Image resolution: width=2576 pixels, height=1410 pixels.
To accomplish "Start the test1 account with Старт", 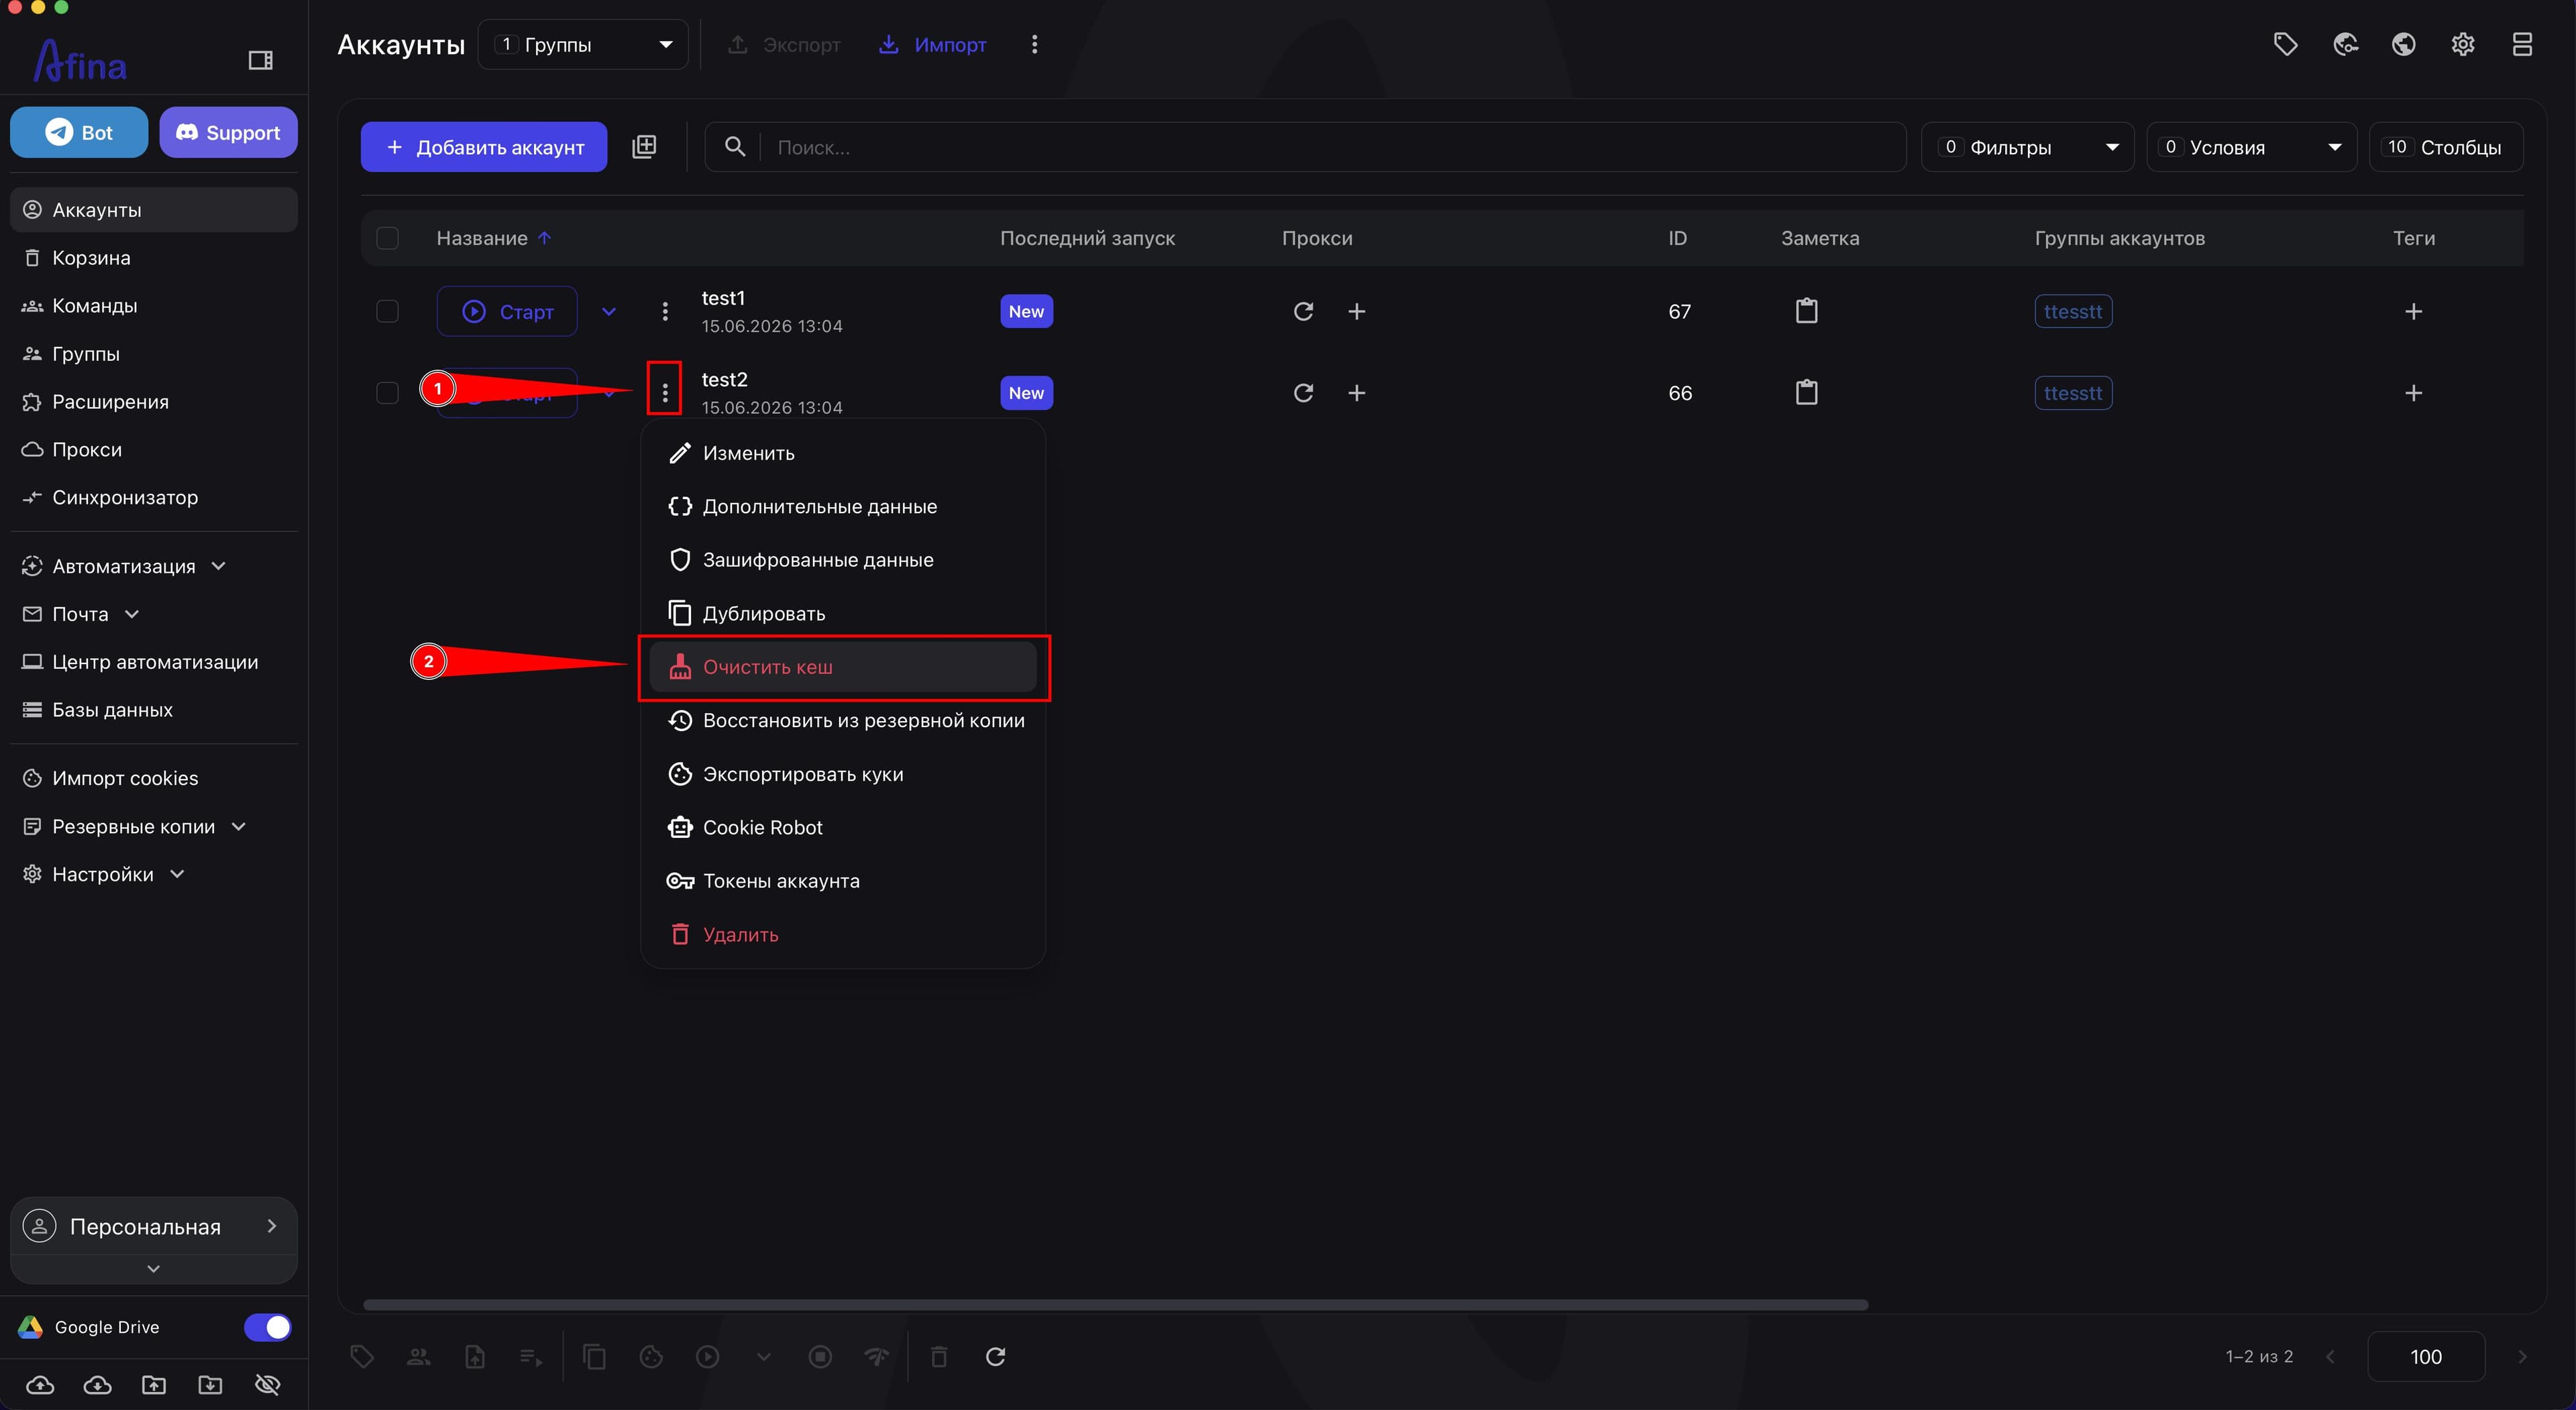I will pyautogui.click(x=507, y=311).
